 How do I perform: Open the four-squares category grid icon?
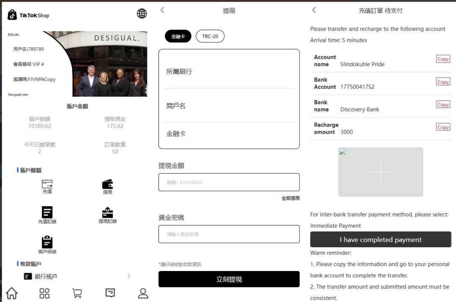(44, 293)
